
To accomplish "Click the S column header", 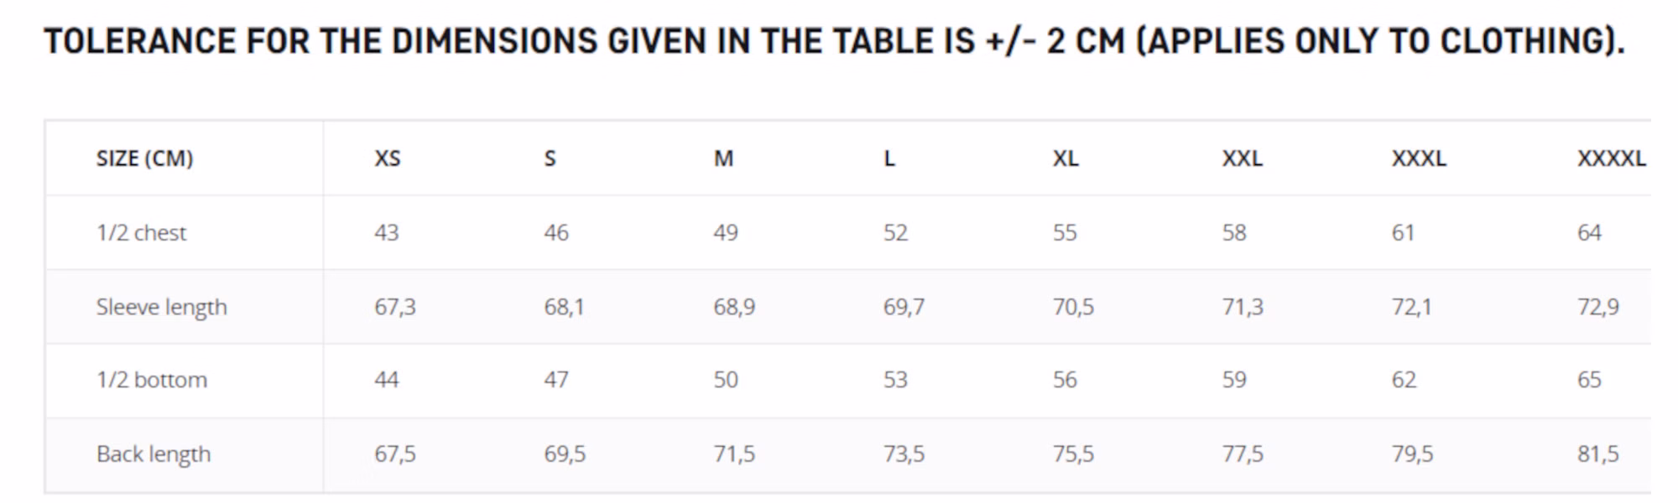I will coord(550,158).
